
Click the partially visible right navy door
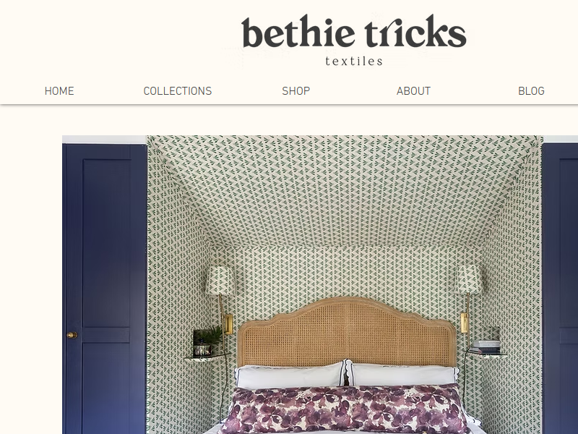pyautogui.click(x=560, y=289)
